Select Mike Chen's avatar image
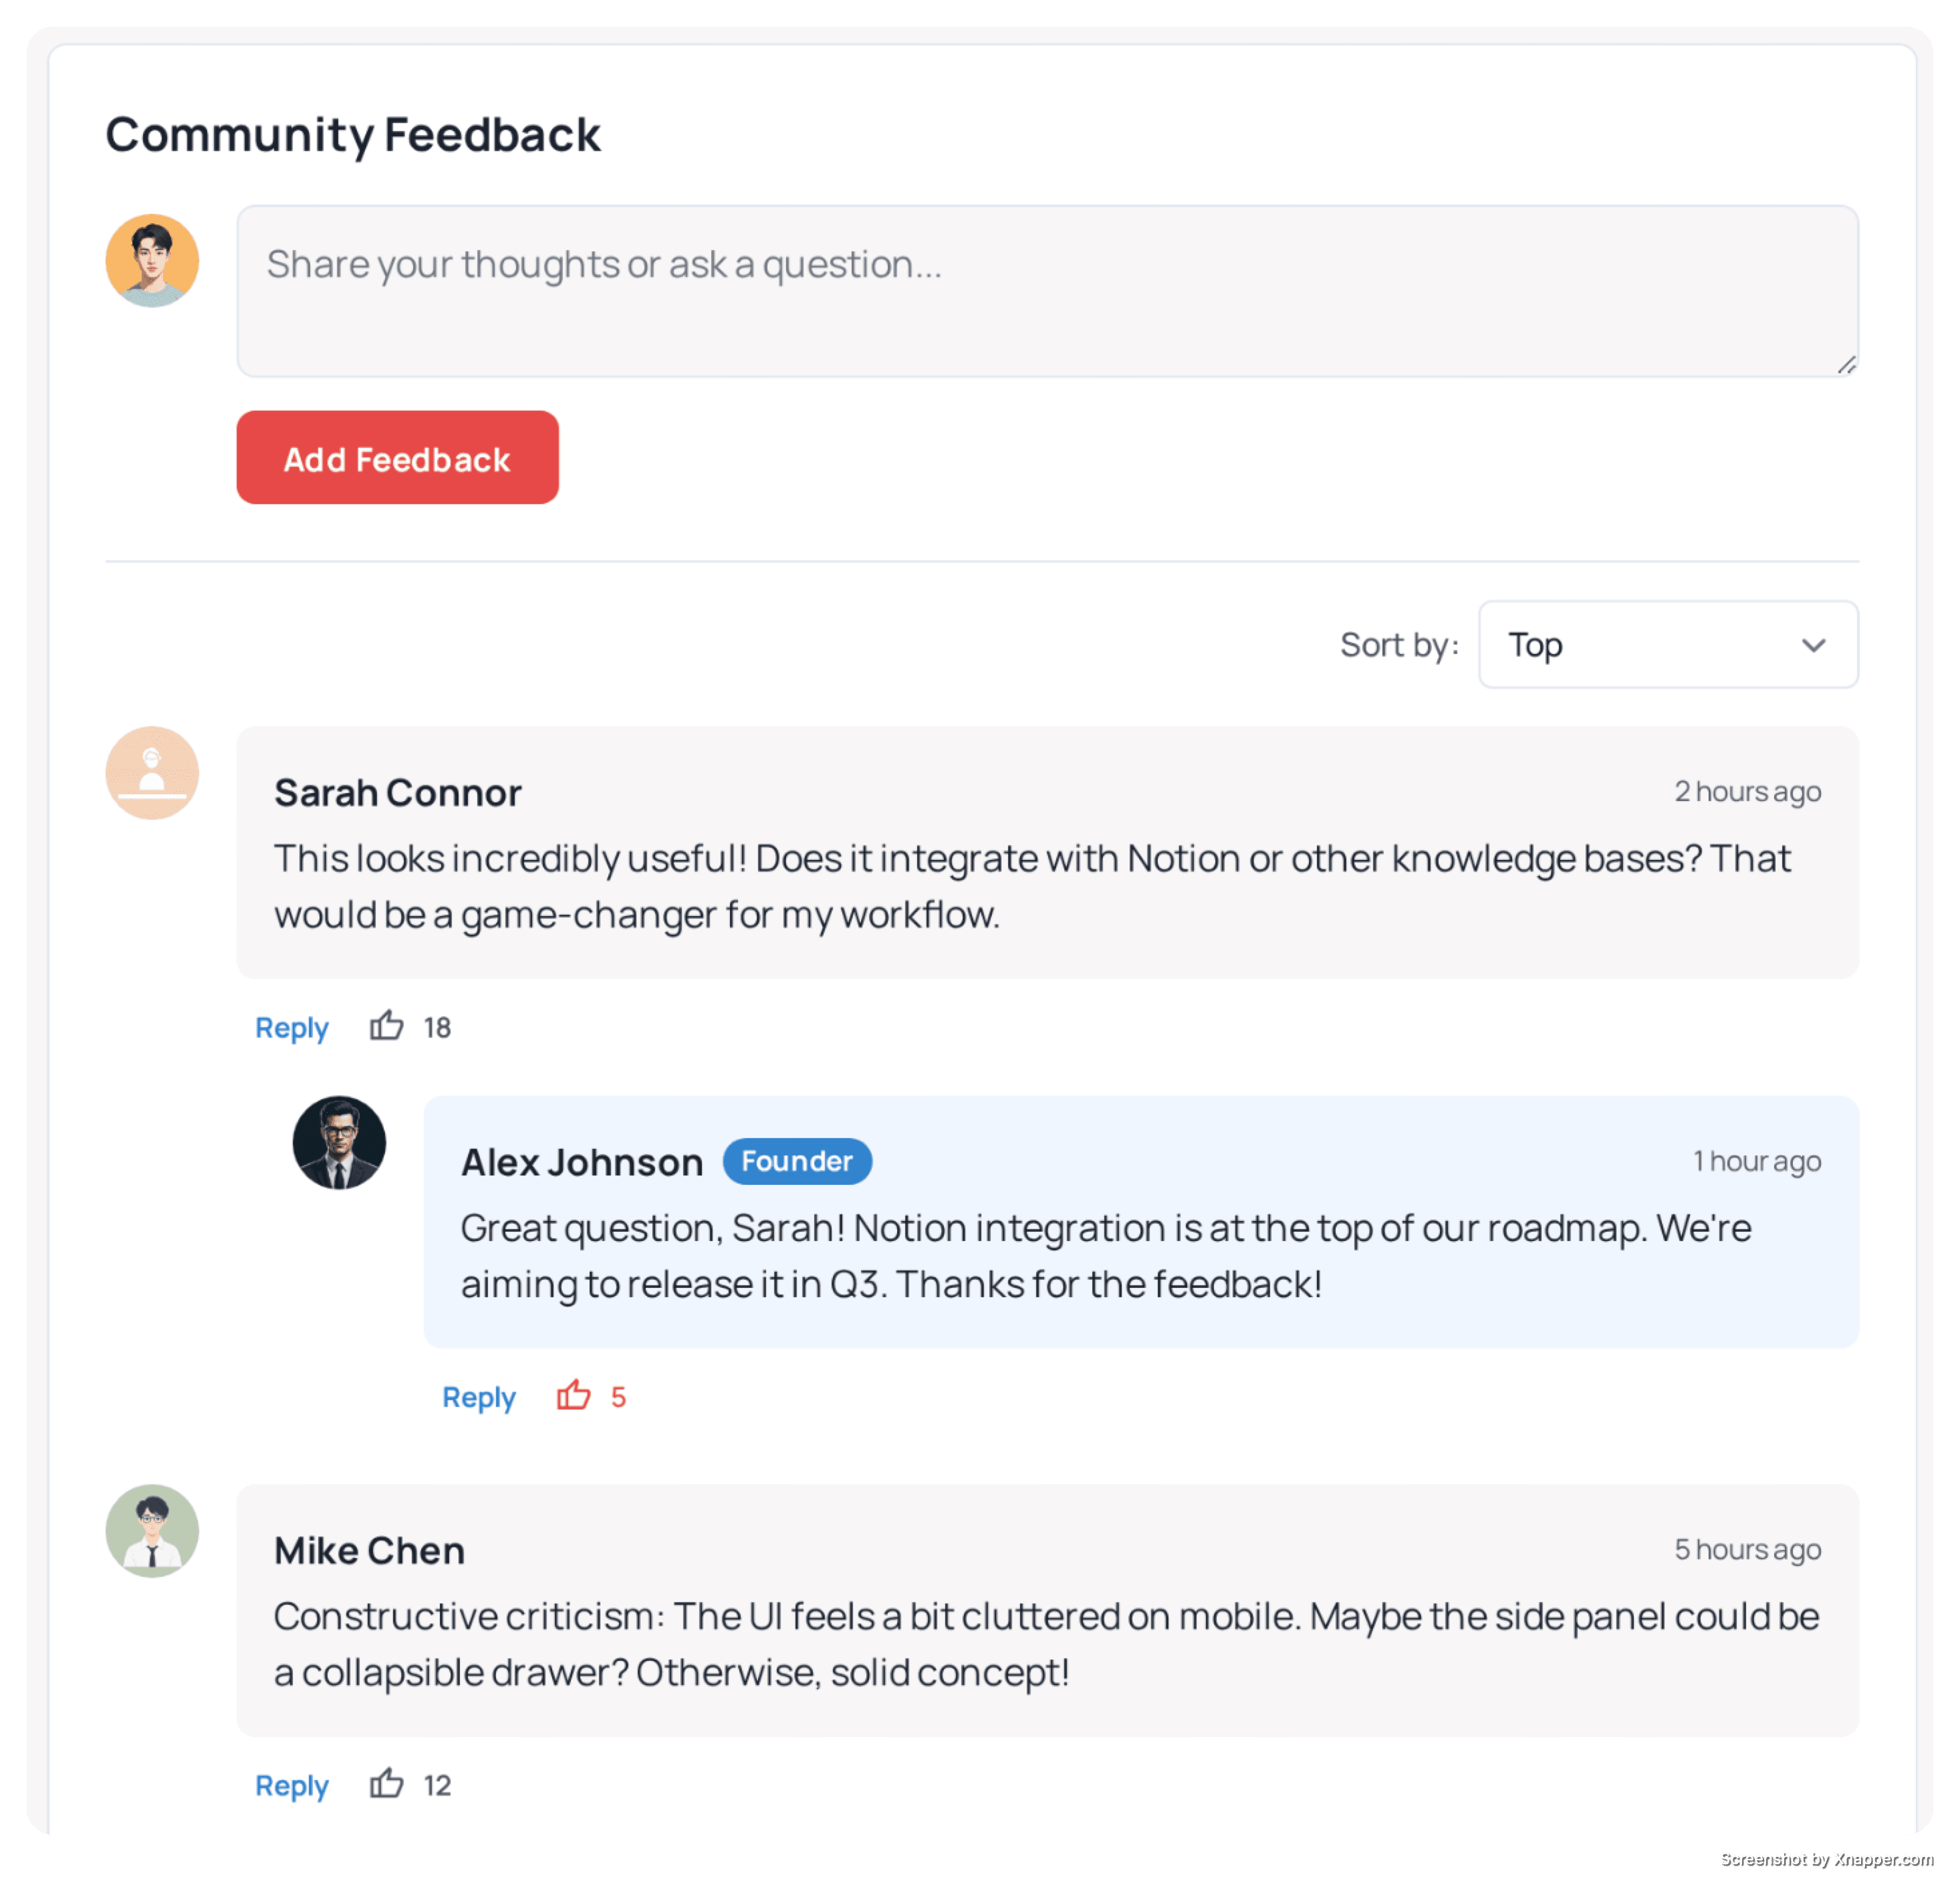This screenshot has width=1960, height=1895. [x=152, y=1531]
